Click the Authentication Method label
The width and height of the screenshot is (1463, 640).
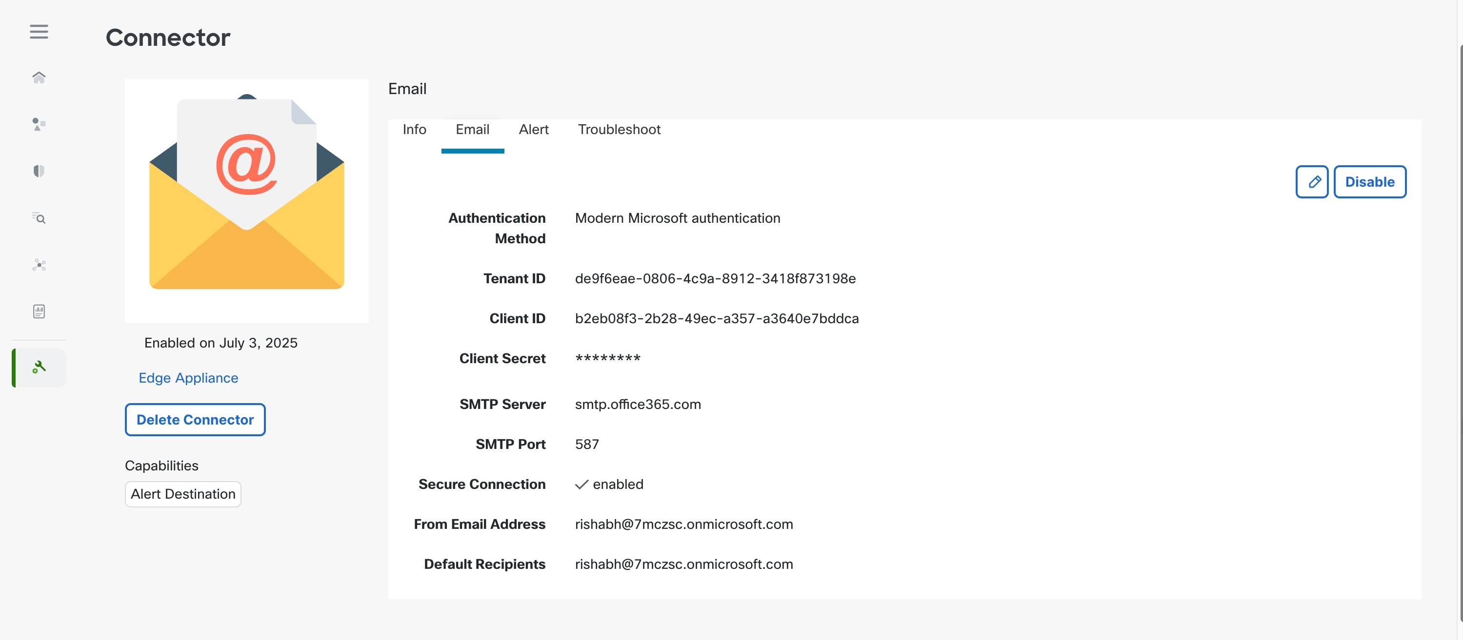[497, 228]
